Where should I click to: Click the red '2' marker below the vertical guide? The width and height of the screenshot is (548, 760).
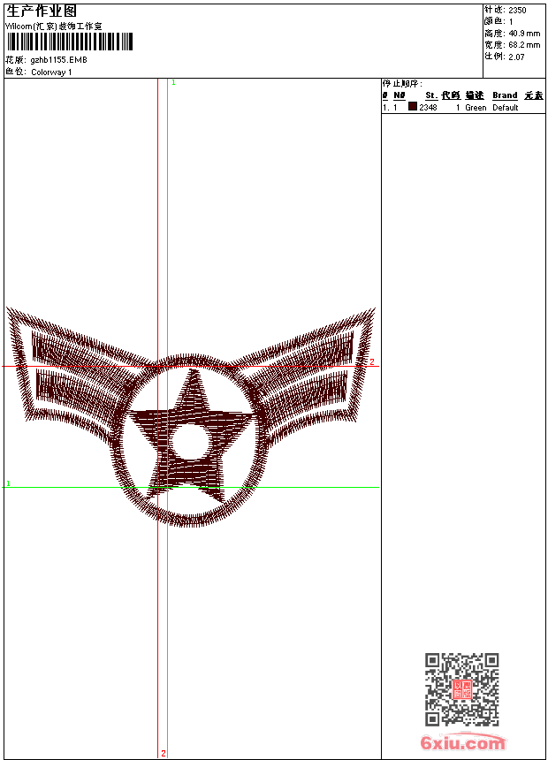(x=164, y=753)
